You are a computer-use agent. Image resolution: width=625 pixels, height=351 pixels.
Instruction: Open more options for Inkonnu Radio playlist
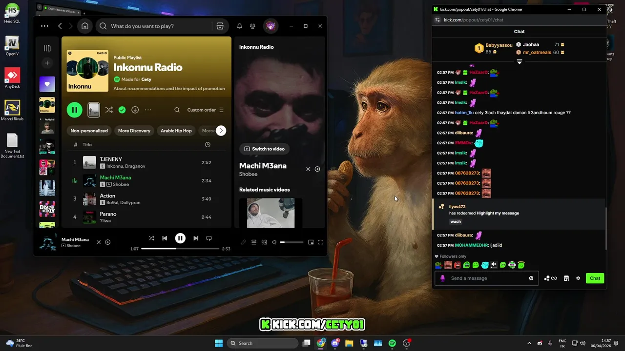[148, 110]
